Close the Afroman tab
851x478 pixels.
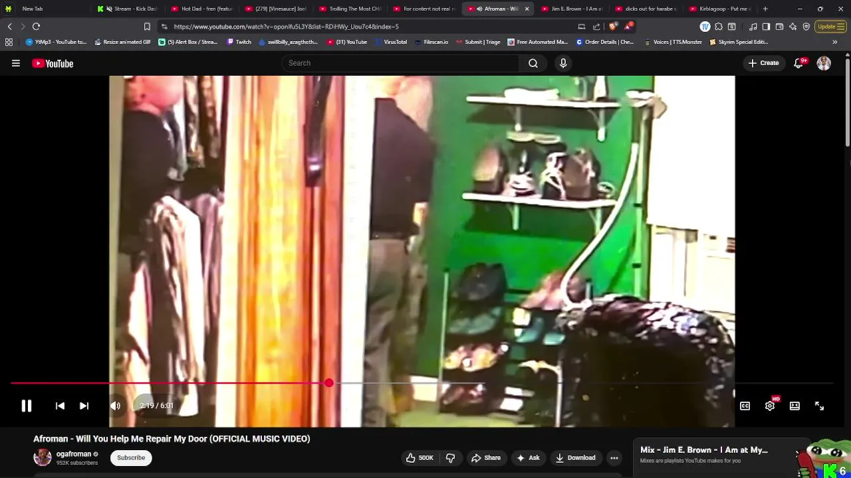(x=527, y=9)
